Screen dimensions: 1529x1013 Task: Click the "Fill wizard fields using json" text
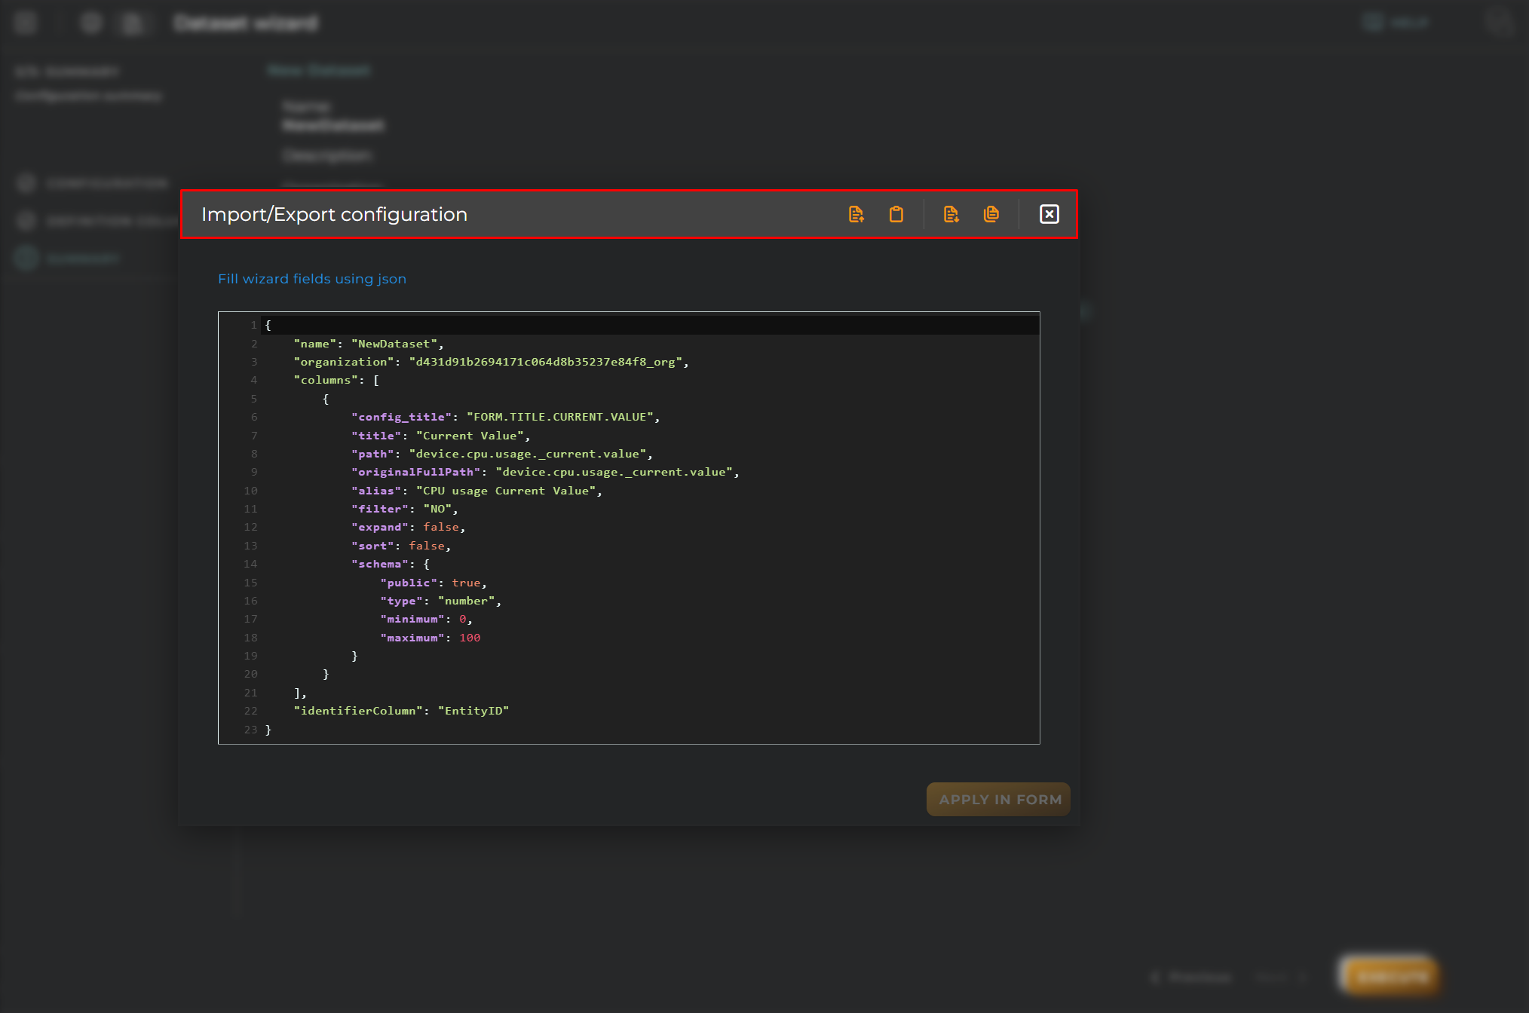click(312, 279)
